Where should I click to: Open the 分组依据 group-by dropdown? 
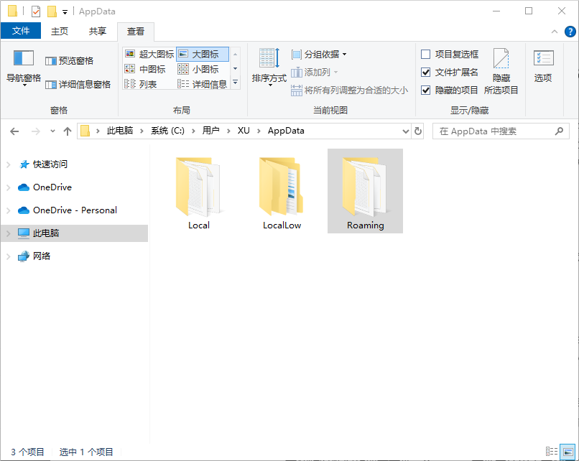[316, 54]
